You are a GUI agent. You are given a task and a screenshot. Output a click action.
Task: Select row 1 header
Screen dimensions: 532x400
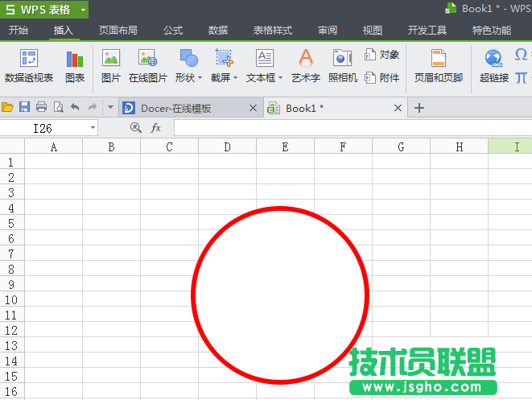tap(12, 162)
